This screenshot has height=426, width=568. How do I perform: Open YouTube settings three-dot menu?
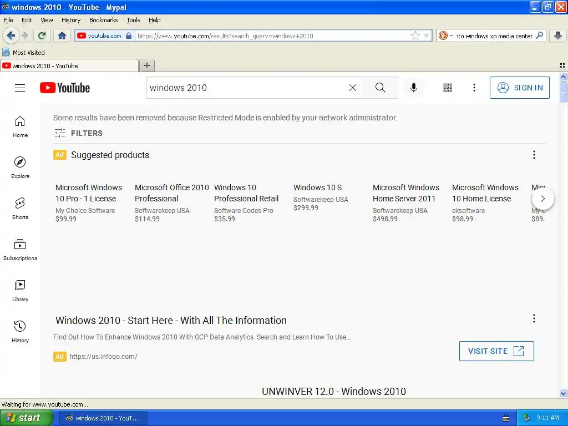coord(474,88)
